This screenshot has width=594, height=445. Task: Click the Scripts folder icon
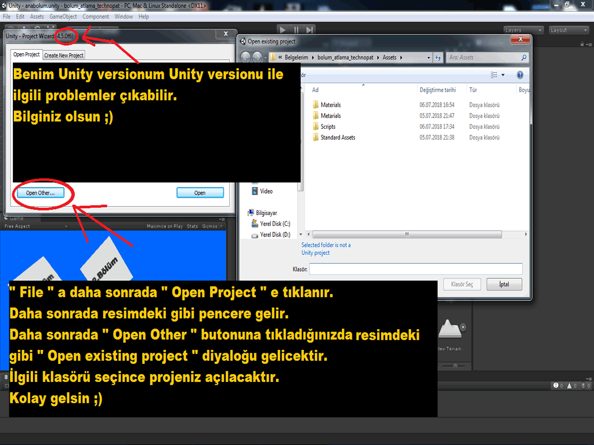coord(316,126)
